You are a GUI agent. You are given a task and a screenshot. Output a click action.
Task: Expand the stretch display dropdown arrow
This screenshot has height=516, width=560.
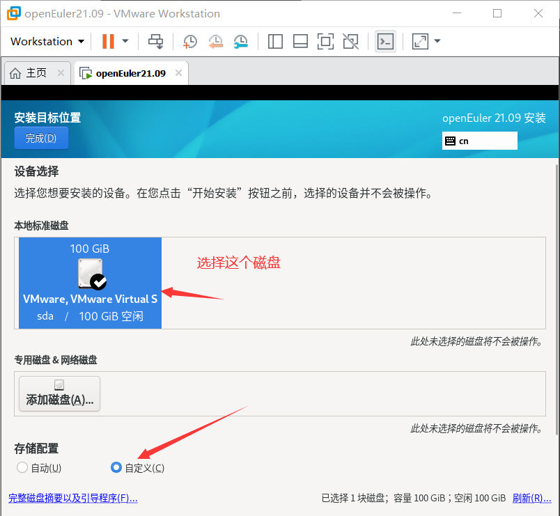(437, 41)
